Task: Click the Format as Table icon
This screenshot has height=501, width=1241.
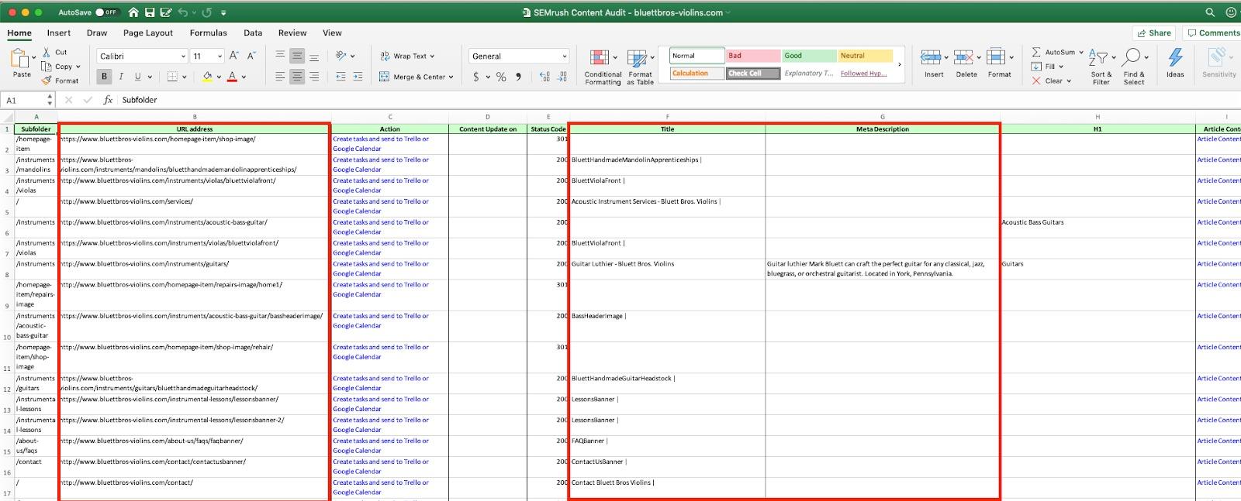Action: pyautogui.click(x=637, y=59)
